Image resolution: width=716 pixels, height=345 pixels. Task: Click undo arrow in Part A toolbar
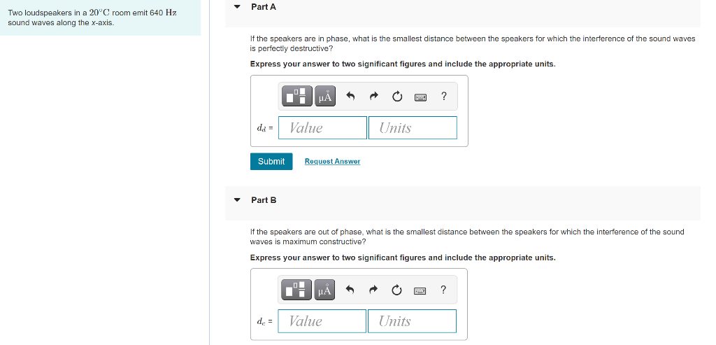350,97
